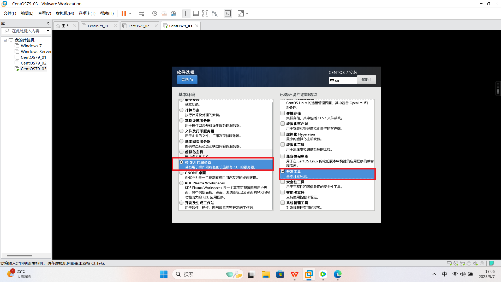Select CentOS79_03 in library tree
Image resolution: width=501 pixels, height=282 pixels.
[x=33, y=69]
